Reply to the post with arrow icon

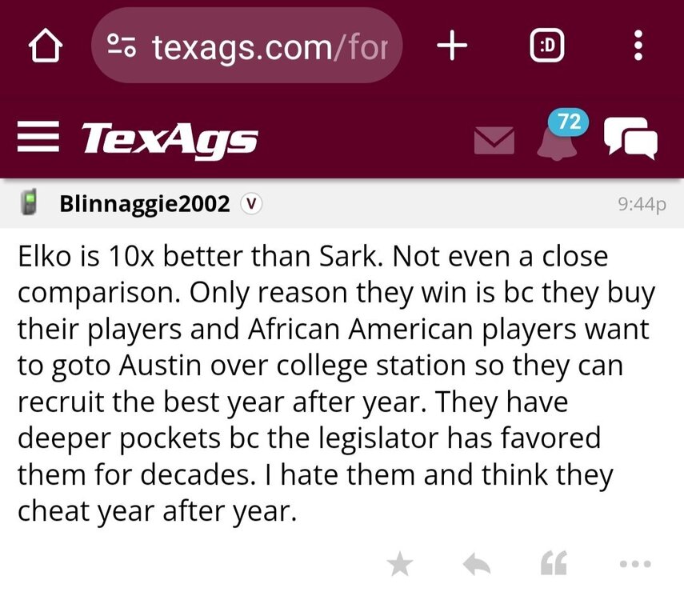[477, 565]
